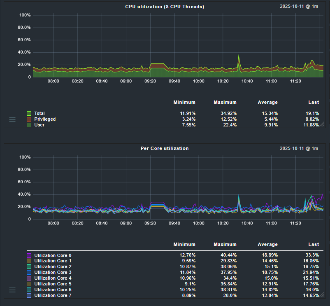Viewport: 330px width, 306px height.
Task: Click the CPU utilization (8 CPU Threads) title
Action: tap(165, 7)
